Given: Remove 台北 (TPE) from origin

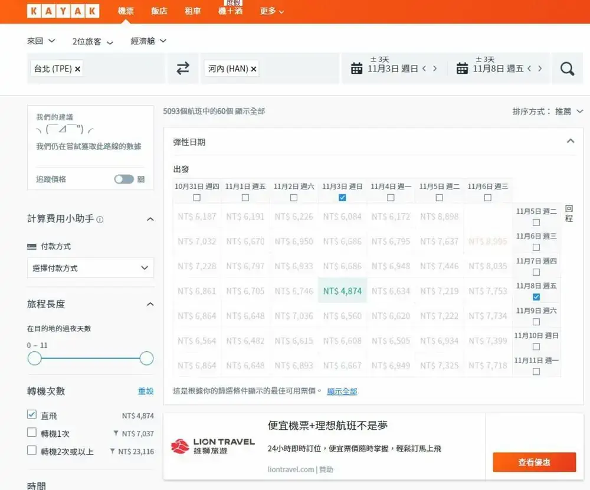Looking at the screenshot, I should (x=78, y=69).
